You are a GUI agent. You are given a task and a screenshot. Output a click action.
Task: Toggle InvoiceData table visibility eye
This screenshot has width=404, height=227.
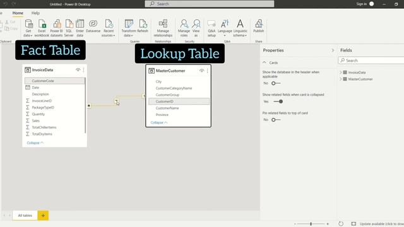(78, 70)
